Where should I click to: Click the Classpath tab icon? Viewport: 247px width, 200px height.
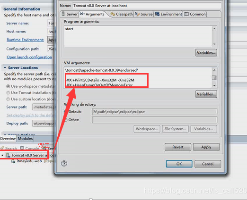[x=113, y=14]
